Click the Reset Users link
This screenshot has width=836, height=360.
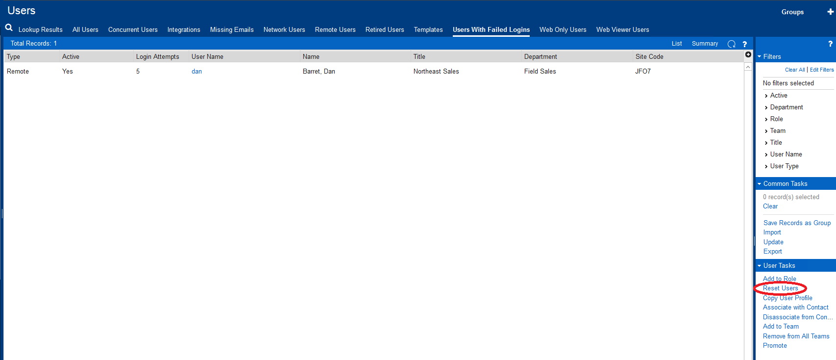[x=781, y=288]
